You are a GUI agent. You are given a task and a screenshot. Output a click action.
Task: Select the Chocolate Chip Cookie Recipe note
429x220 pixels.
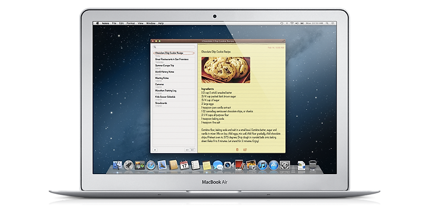pos(174,54)
